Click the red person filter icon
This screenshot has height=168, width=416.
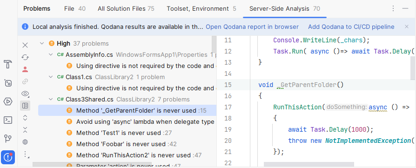25,69
